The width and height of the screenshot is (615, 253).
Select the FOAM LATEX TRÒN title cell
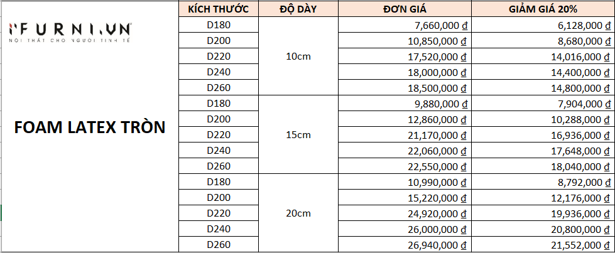tap(89, 128)
